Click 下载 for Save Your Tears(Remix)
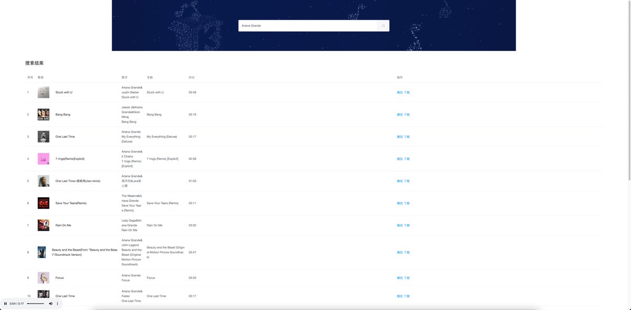Viewport: 631px width, 310px height. point(406,203)
